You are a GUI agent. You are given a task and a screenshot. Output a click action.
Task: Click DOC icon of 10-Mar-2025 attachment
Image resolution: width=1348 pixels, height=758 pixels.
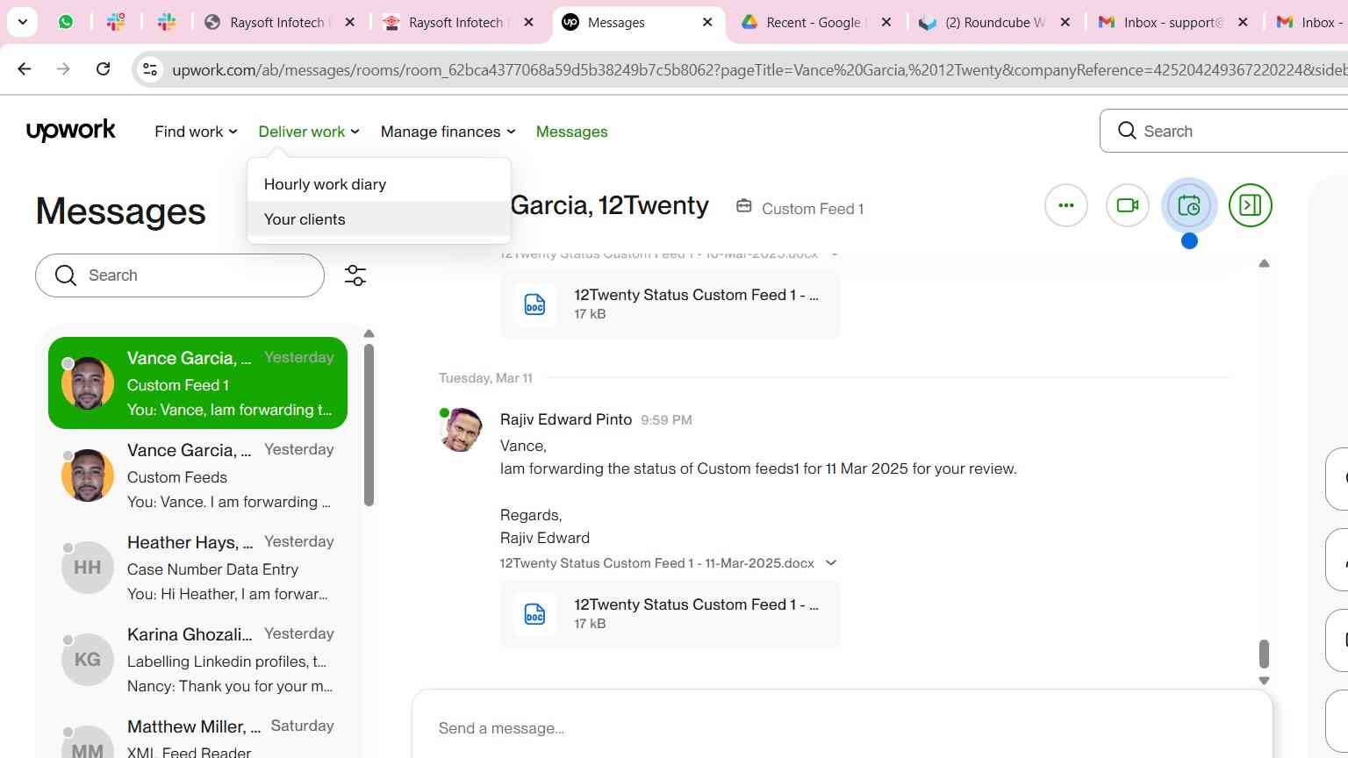[x=534, y=304]
